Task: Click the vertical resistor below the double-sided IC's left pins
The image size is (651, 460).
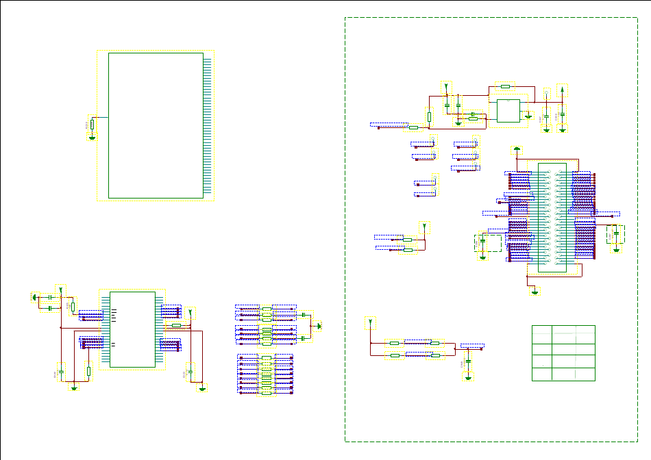Action: pos(88,371)
